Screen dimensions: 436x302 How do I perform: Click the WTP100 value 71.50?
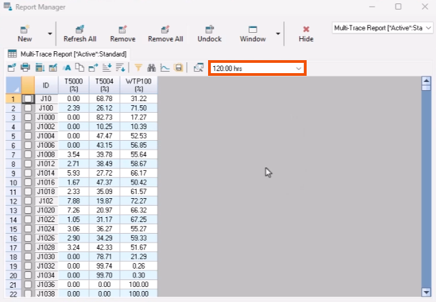tap(139, 108)
